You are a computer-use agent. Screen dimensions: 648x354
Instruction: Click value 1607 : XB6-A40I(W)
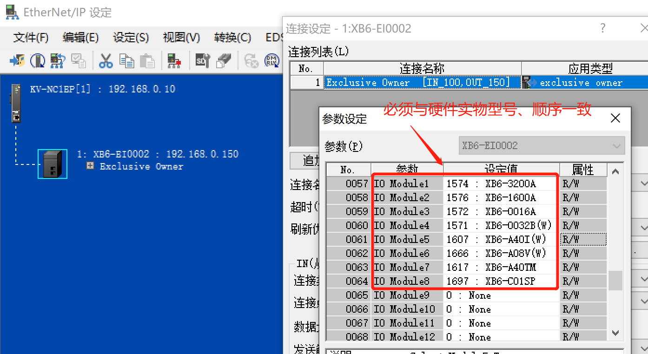click(502, 239)
